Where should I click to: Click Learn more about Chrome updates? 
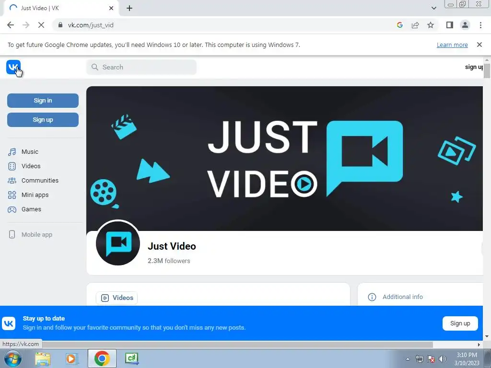coord(452,45)
